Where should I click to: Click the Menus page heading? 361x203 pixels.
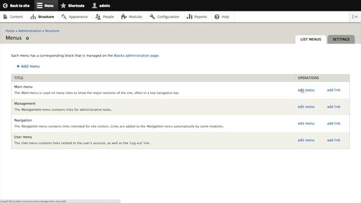point(14,38)
